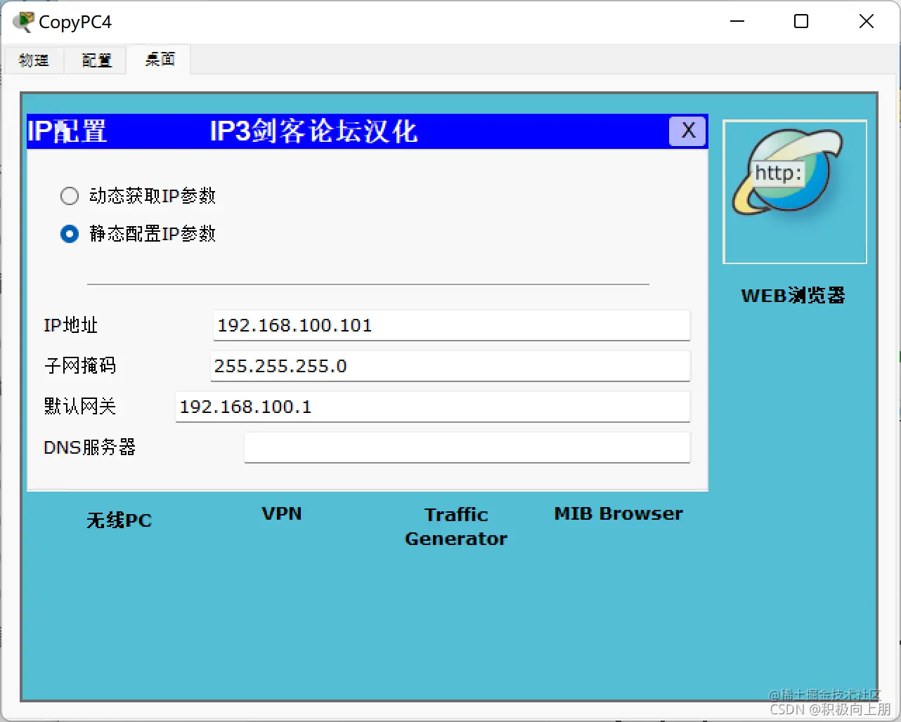Close the CopyPC4 window

click(x=867, y=22)
